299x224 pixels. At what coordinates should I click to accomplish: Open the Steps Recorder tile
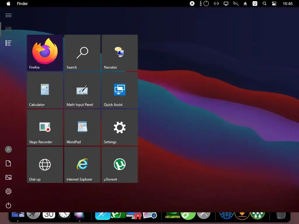pyautogui.click(x=45, y=127)
